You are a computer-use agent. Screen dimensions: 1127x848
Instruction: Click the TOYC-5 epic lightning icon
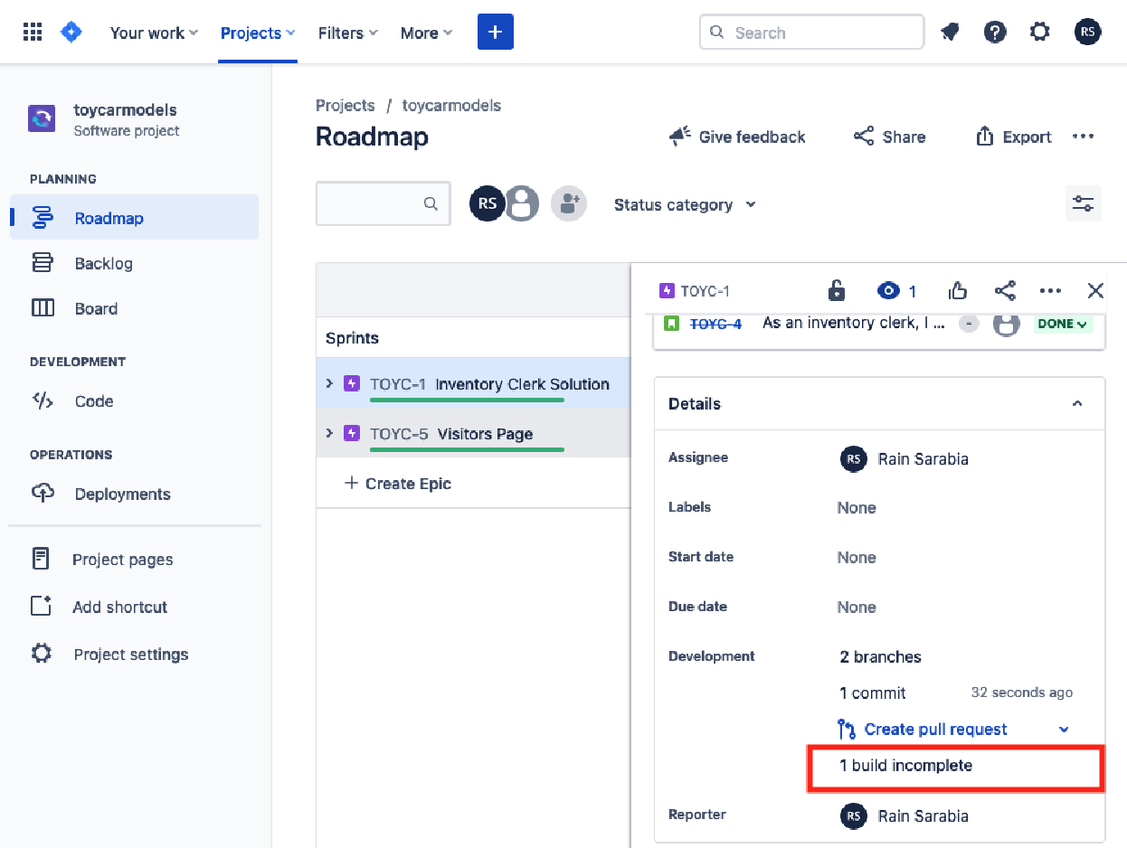tap(352, 433)
